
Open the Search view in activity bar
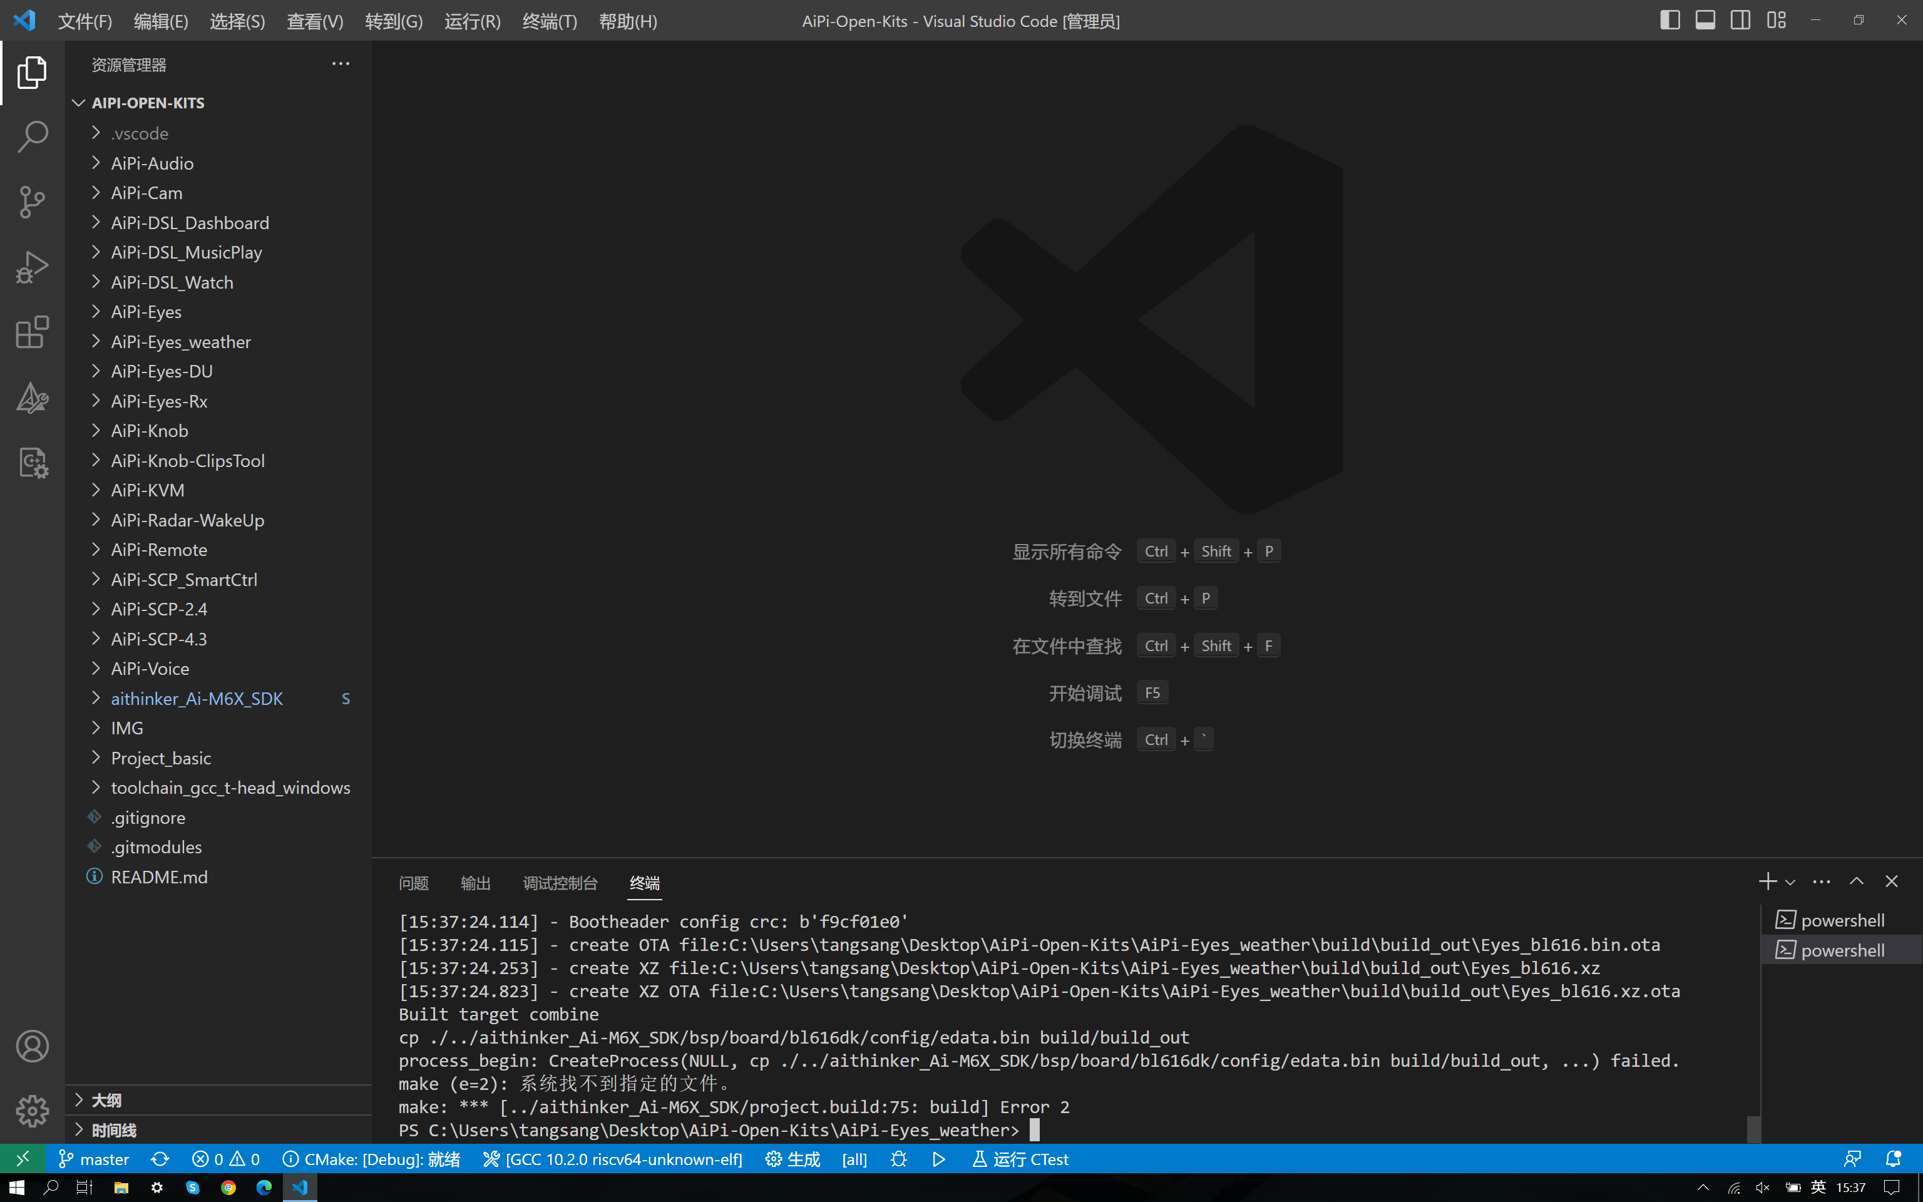tap(32, 138)
